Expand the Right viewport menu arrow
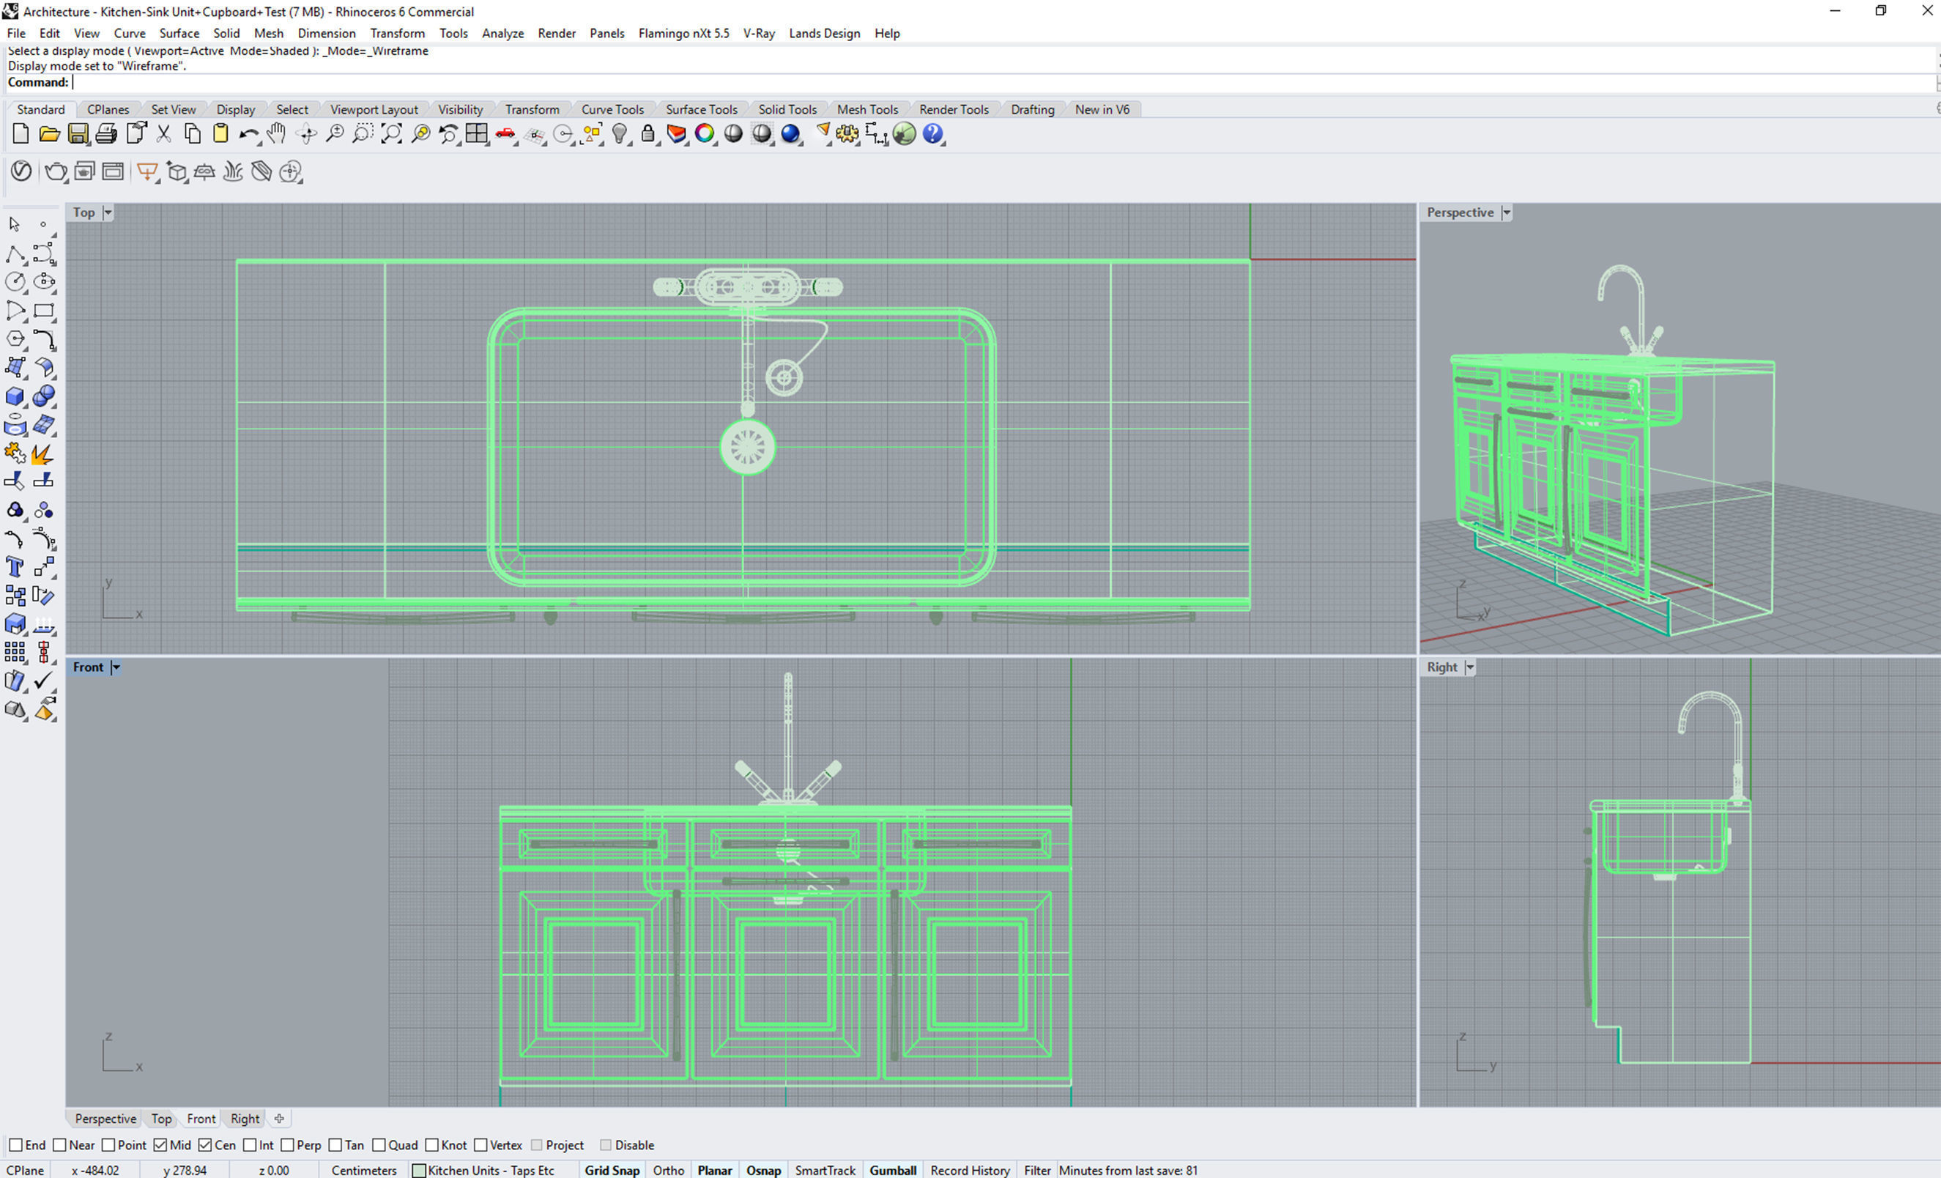 coord(1469,667)
